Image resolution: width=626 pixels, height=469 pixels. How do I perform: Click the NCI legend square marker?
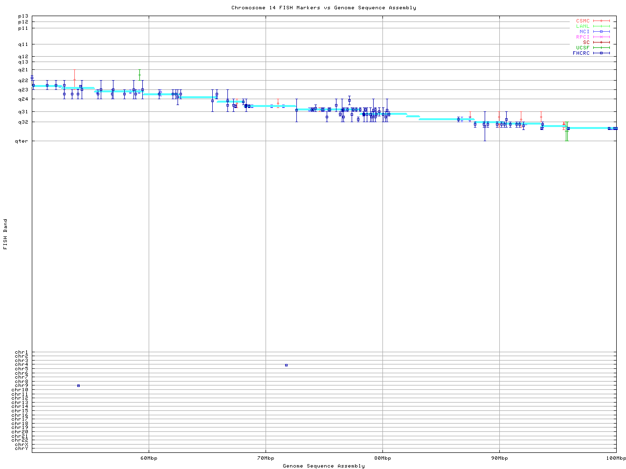[601, 32]
